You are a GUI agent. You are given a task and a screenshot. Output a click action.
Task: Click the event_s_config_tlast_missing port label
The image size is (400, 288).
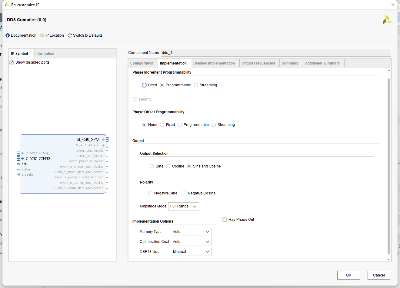click(82, 183)
